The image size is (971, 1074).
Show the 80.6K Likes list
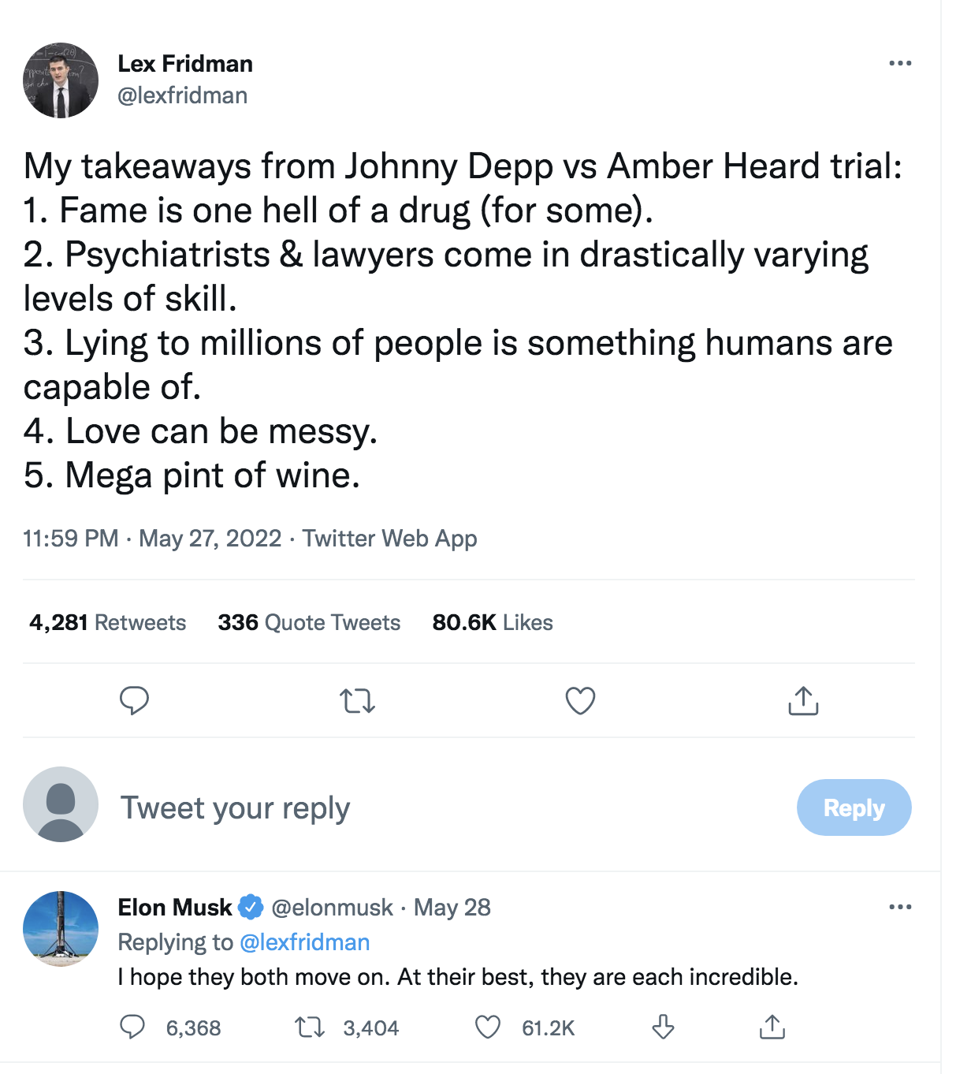coord(493,623)
